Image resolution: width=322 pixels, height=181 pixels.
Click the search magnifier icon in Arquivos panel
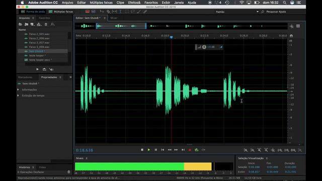click(52, 25)
